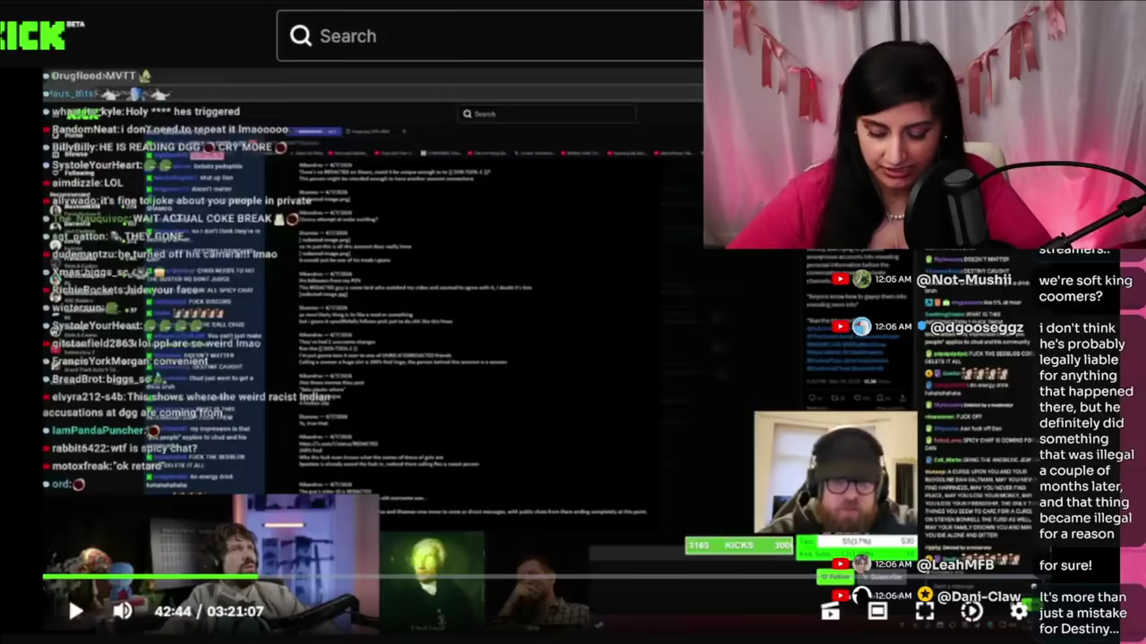The width and height of the screenshot is (1146, 644).
Task: Click the @dgooseggz username
Action: click(x=976, y=327)
